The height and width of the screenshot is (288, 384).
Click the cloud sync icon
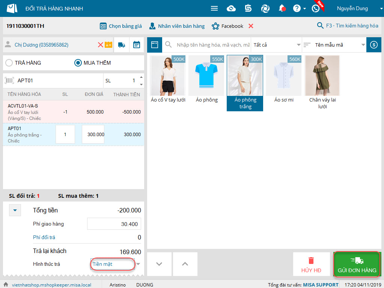[231, 9]
